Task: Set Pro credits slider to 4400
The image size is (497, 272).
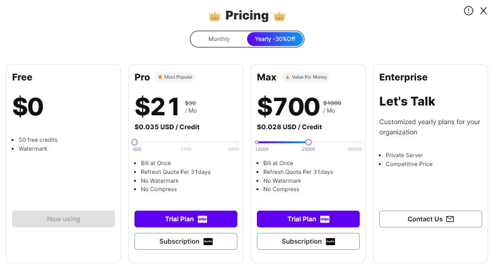Action: [237, 142]
